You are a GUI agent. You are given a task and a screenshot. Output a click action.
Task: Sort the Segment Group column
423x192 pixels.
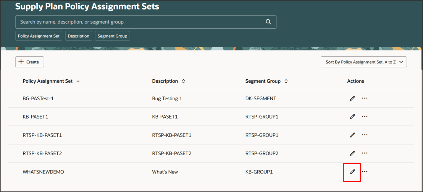286,81
